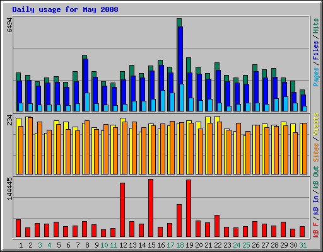Click the cyan pages bar on day 8
Screen dimensions: 323x252
click(87, 102)
